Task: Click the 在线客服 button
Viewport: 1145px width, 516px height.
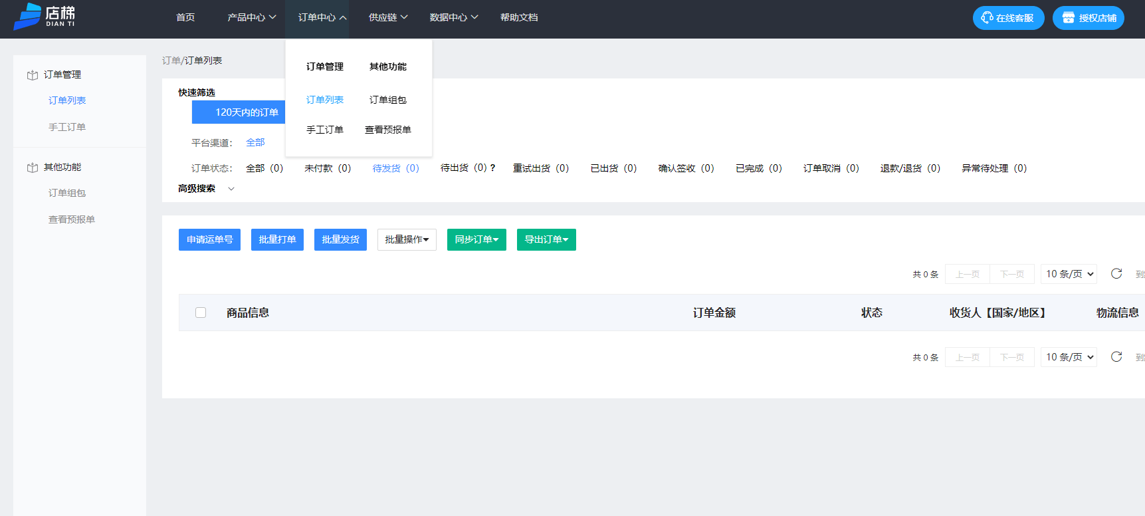Action: [1009, 18]
